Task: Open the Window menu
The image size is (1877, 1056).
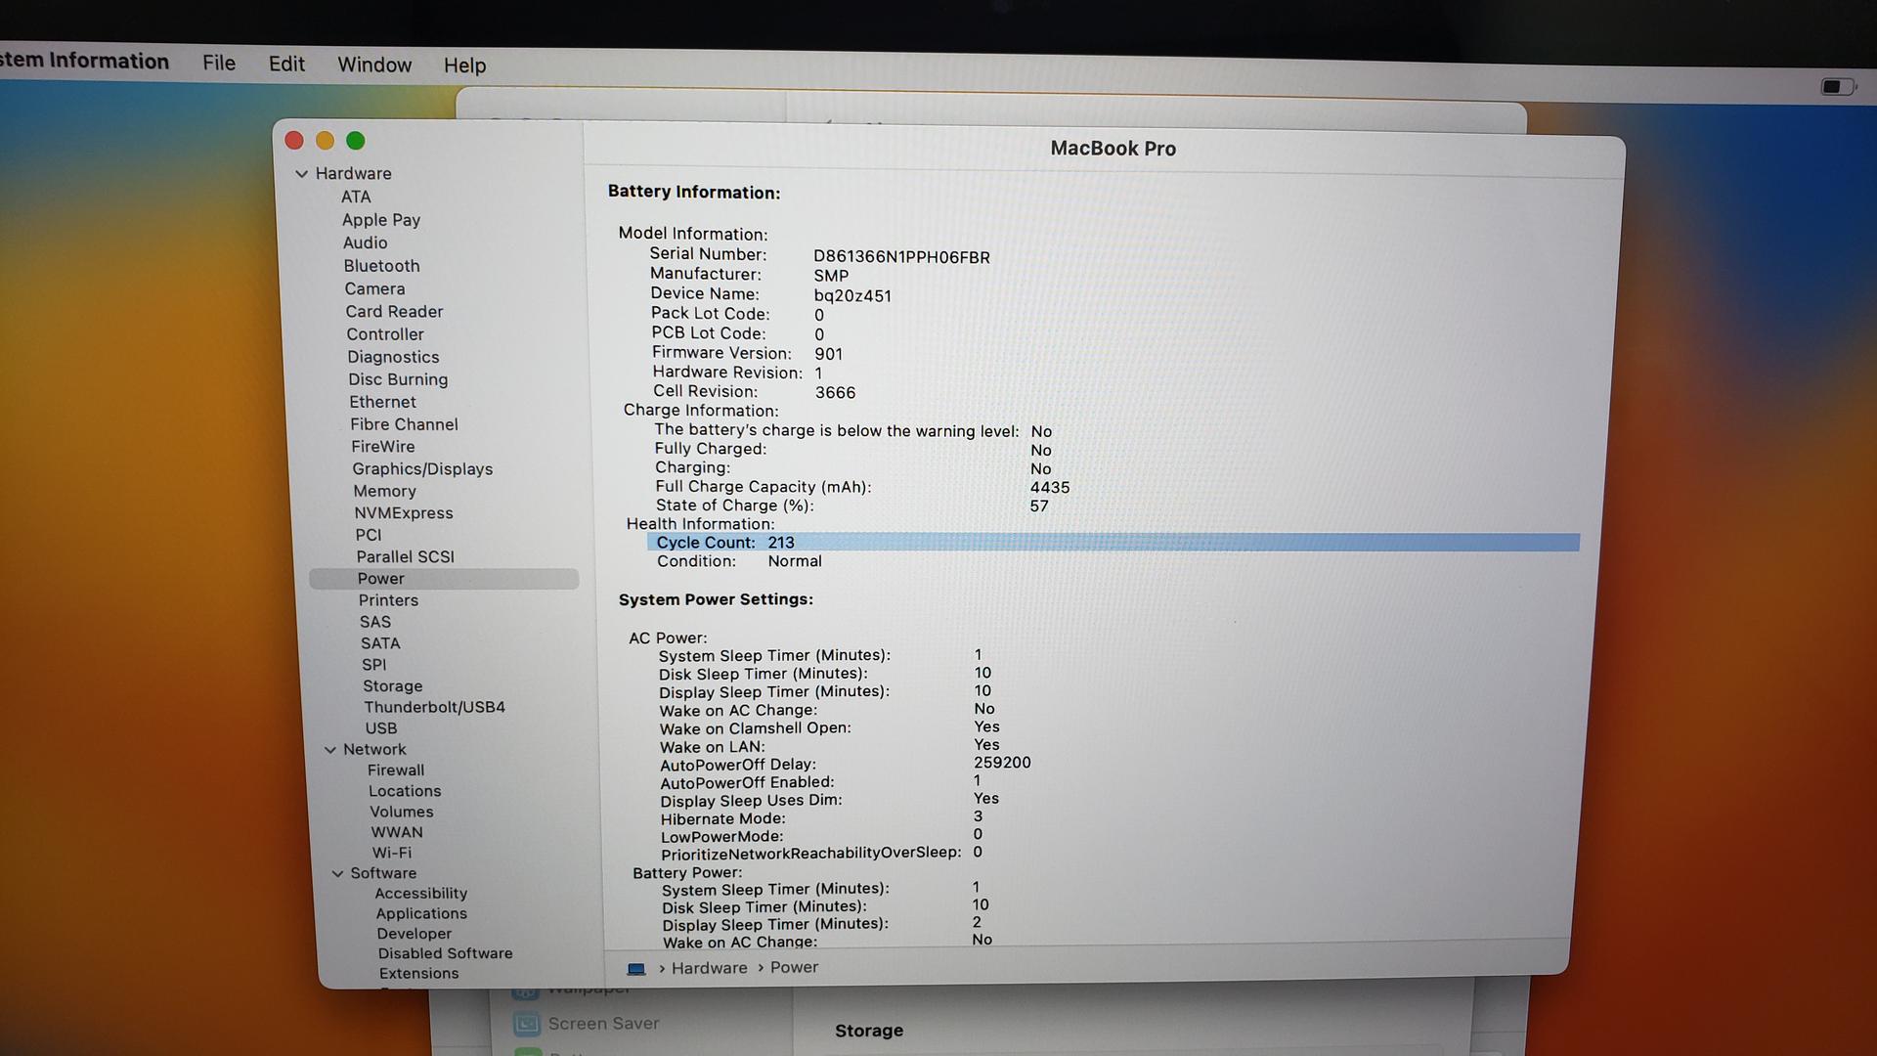Action: 374,66
